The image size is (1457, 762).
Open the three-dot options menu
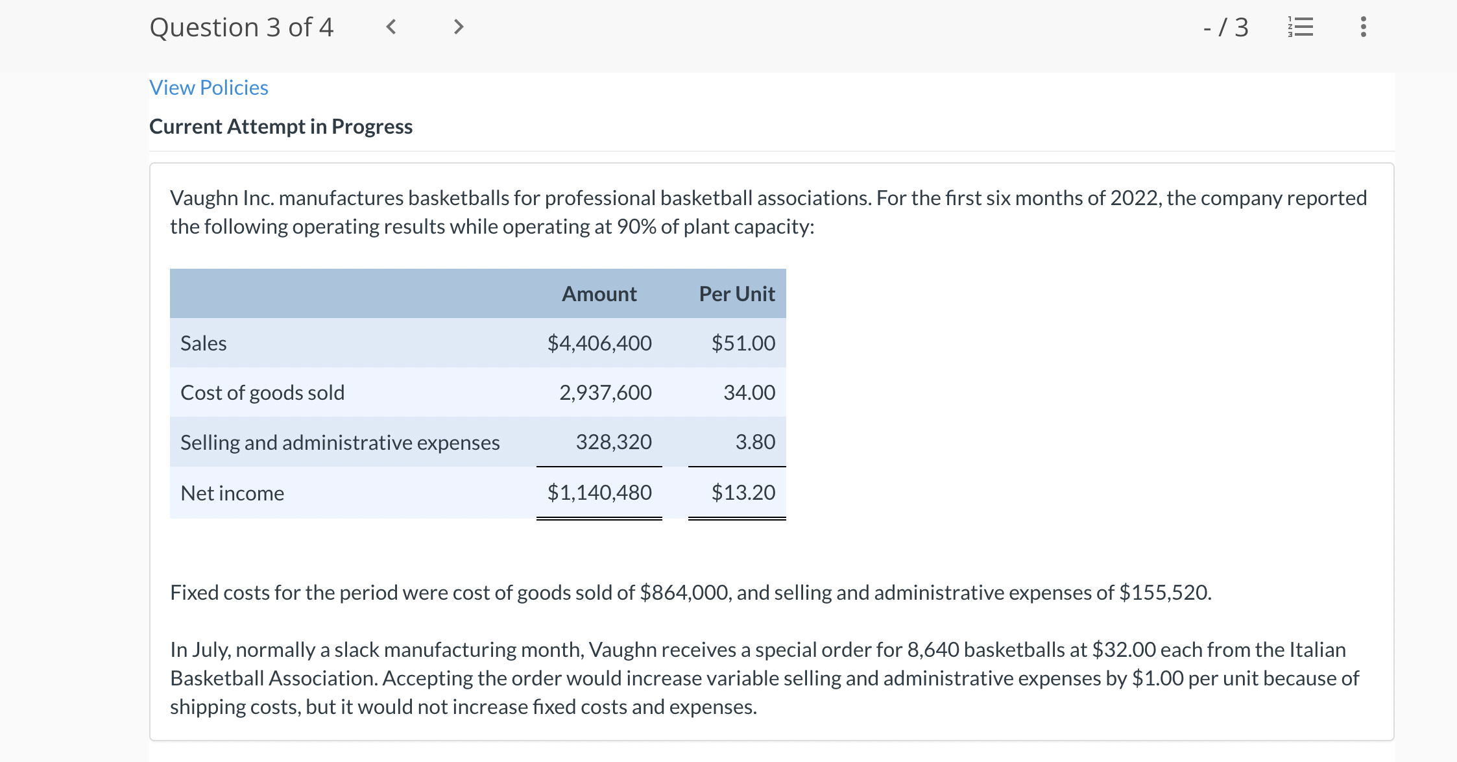tap(1362, 27)
